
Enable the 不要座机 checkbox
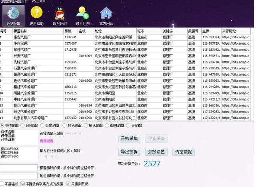point(2,184)
